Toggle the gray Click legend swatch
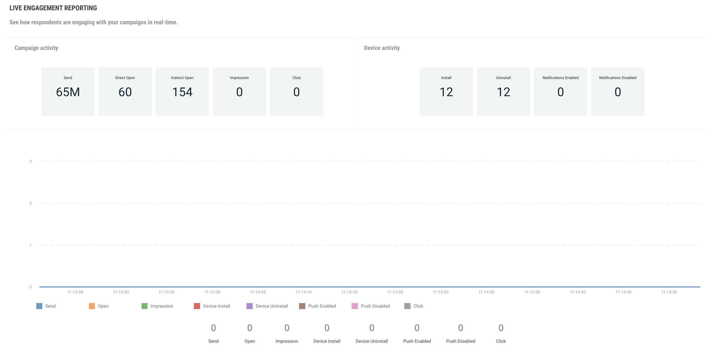Image resolution: width=713 pixels, height=355 pixels. tap(407, 306)
